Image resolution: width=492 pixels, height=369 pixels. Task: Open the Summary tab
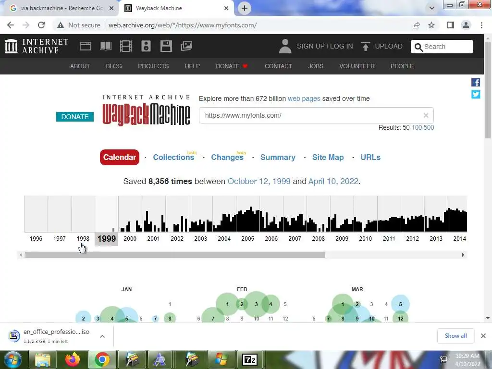point(278,157)
